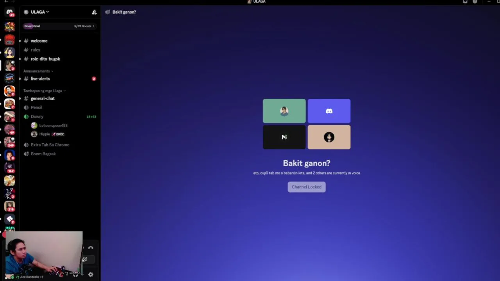Open the Boost Goal progress bar
This screenshot has width=500, height=281.
[59, 26]
